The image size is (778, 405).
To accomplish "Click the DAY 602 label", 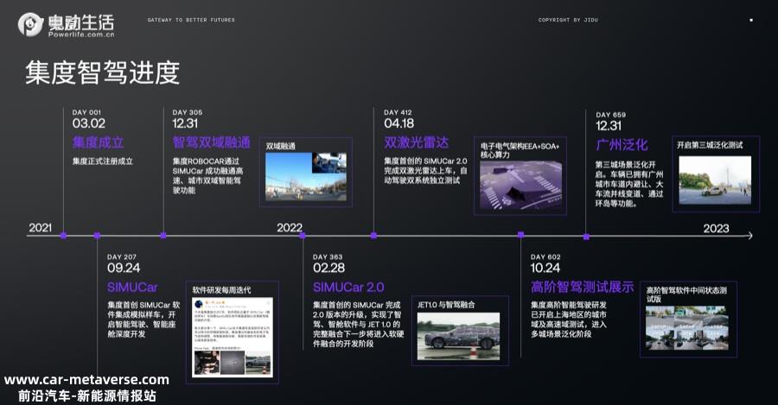I will tap(545, 256).
